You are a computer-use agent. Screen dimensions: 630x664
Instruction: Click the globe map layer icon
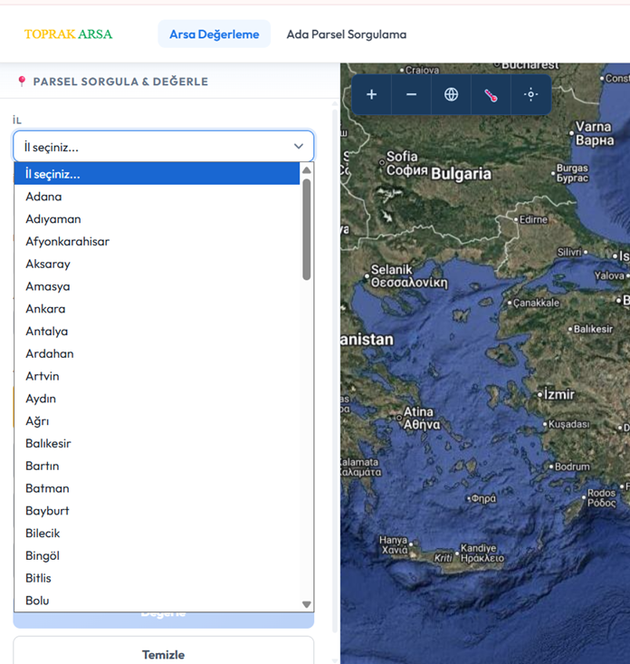[451, 94]
